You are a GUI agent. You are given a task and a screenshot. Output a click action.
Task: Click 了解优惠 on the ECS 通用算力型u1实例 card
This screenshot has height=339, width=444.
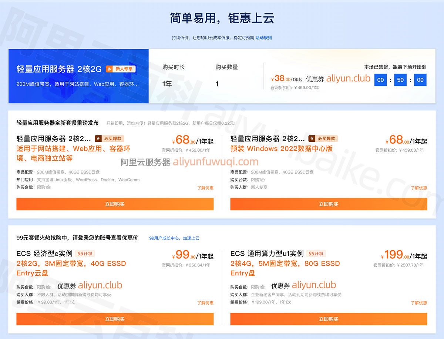click(418, 303)
